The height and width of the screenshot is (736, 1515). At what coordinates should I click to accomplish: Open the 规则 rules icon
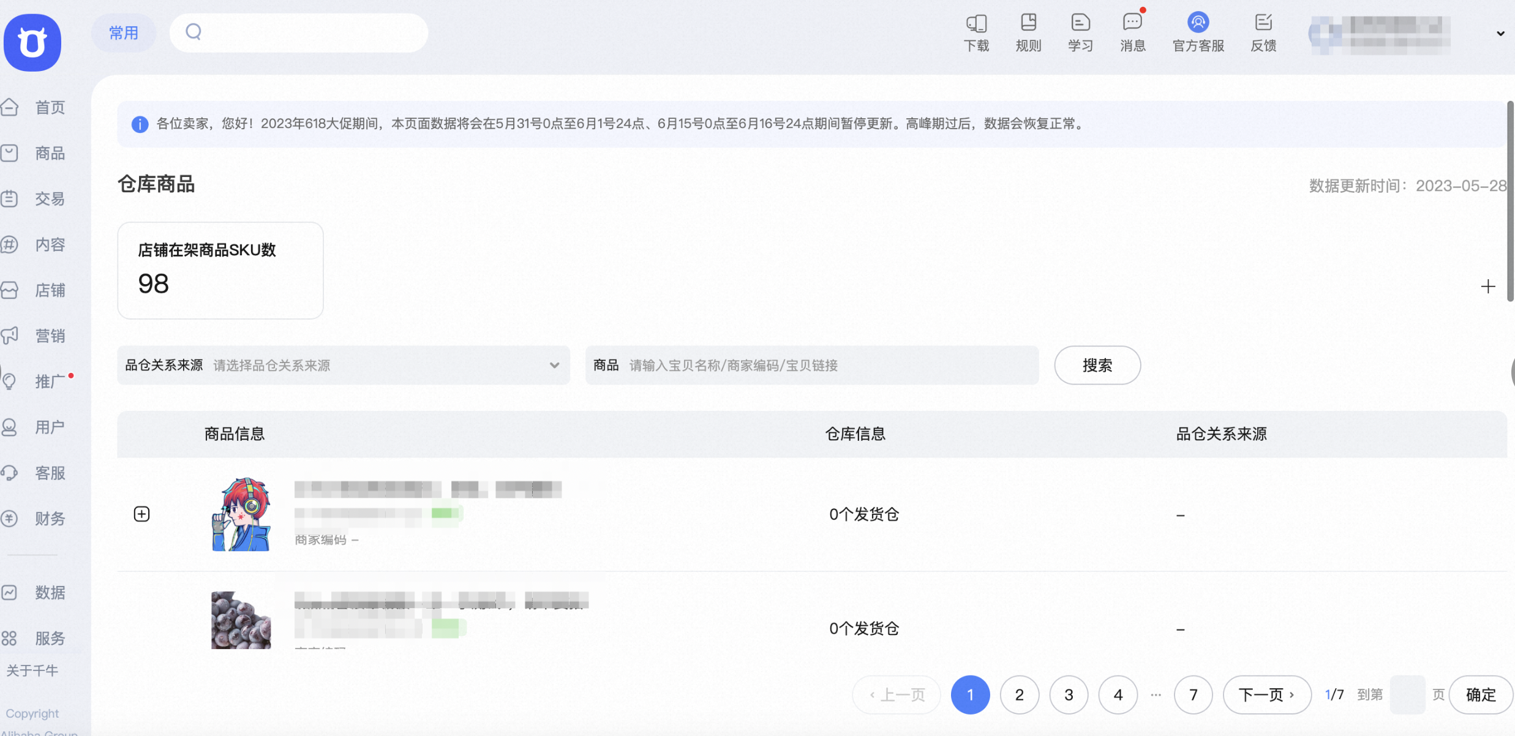pos(1028,33)
